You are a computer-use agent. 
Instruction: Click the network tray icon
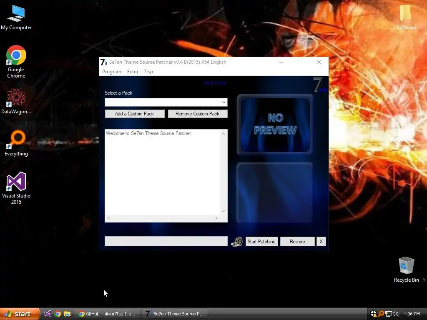pos(388,314)
